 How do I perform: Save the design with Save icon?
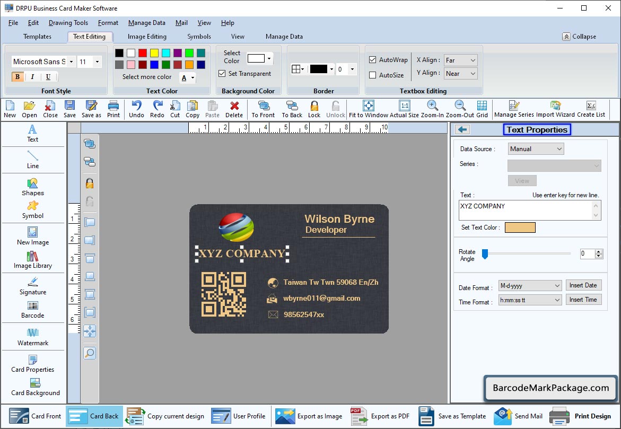point(69,109)
